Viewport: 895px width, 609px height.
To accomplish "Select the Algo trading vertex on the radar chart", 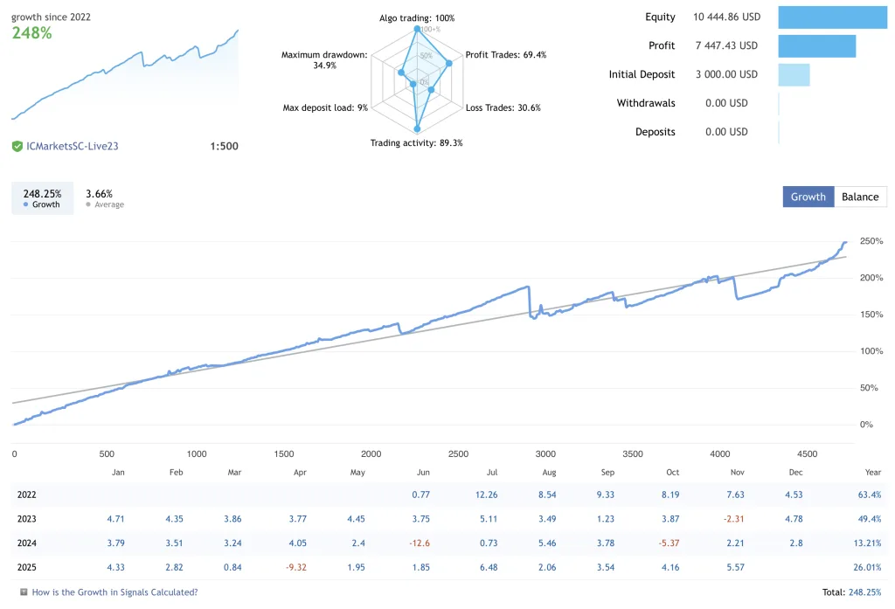I will (x=417, y=28).
